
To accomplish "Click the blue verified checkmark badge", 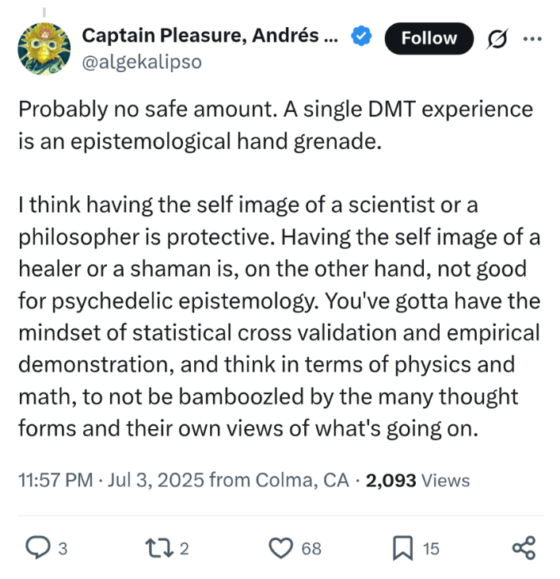I will pos(361,36).
